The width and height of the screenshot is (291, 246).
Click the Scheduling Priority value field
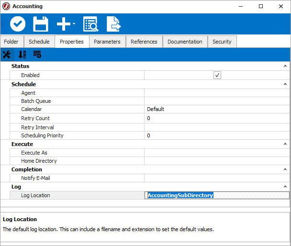tap(217, 135)
